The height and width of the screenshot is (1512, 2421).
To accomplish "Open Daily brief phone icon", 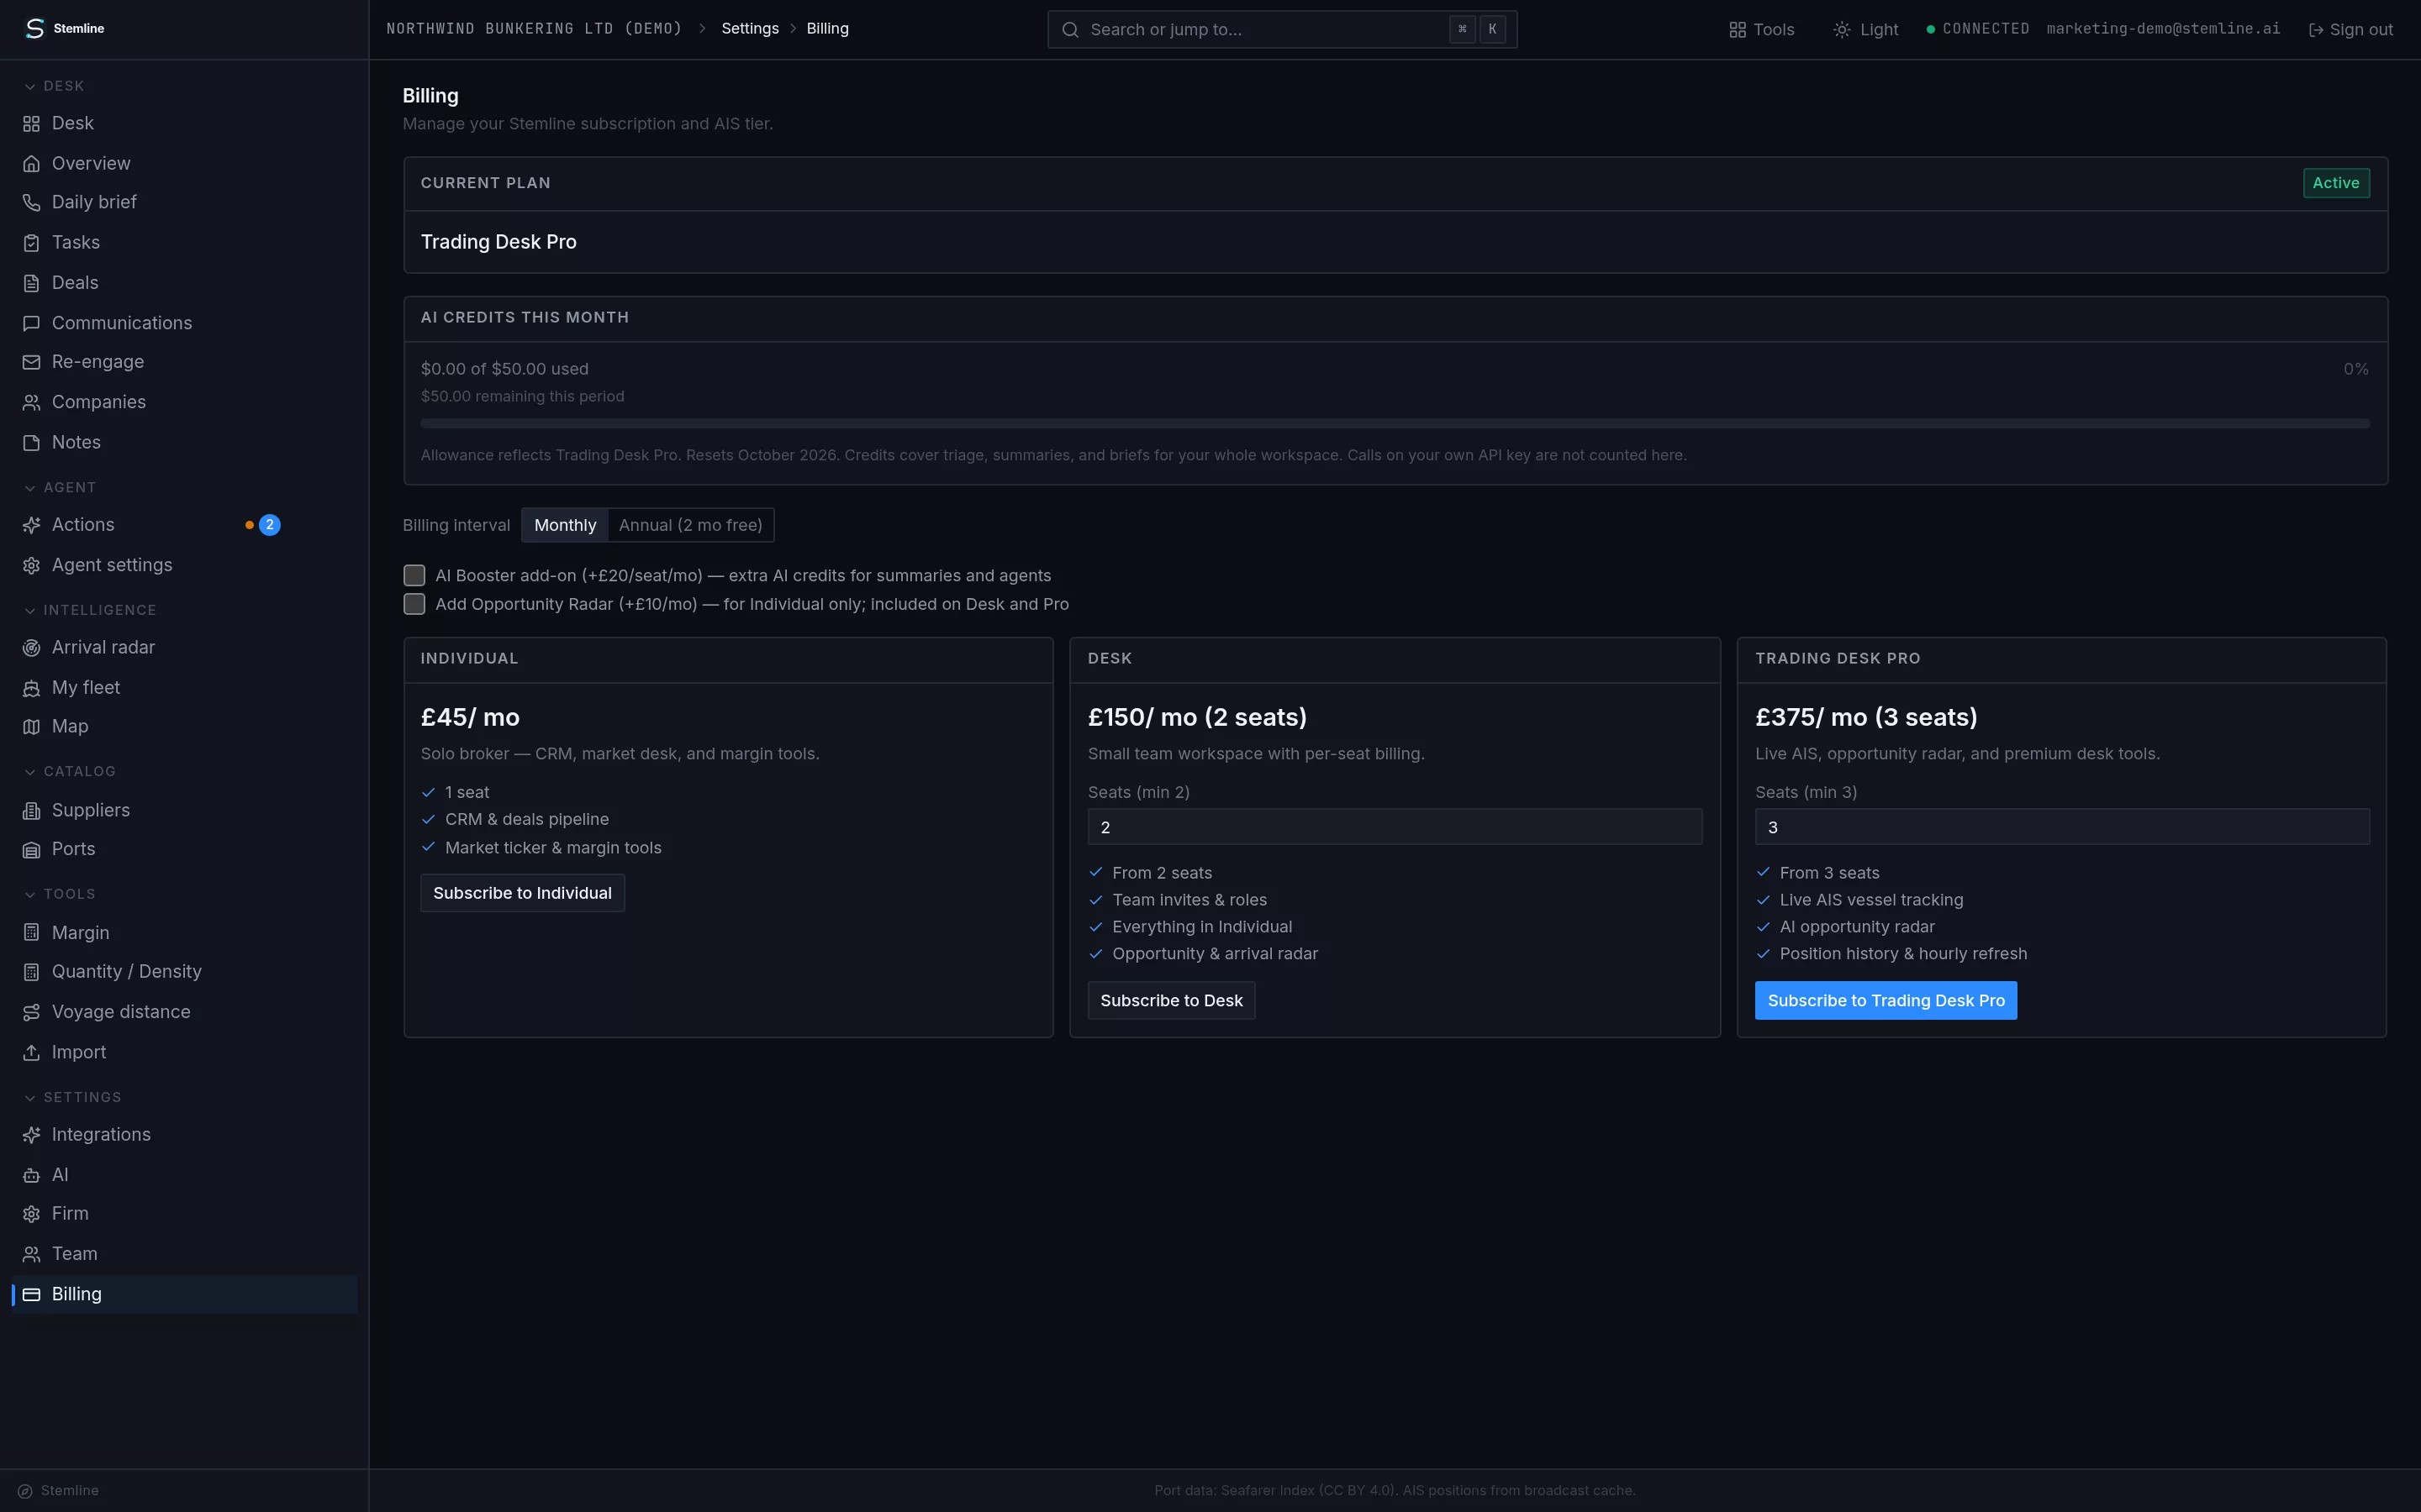I will pyautogui.click(x=31, y=203).
